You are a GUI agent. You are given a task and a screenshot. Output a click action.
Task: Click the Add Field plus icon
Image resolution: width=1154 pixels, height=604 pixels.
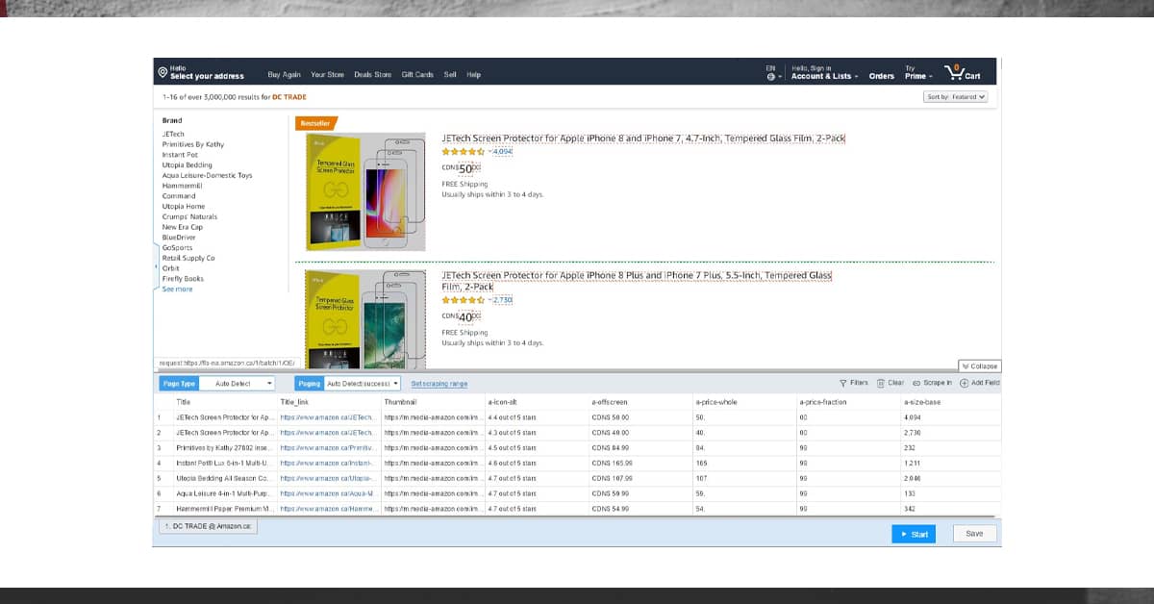click(964, 383)
